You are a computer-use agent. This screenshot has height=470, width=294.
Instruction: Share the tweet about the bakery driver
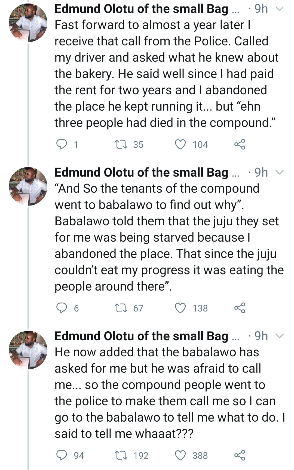[x=240, y=144]
